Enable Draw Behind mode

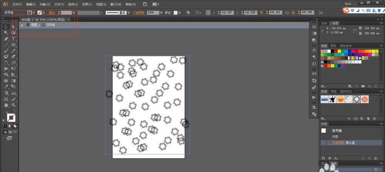tap(10, 132)
